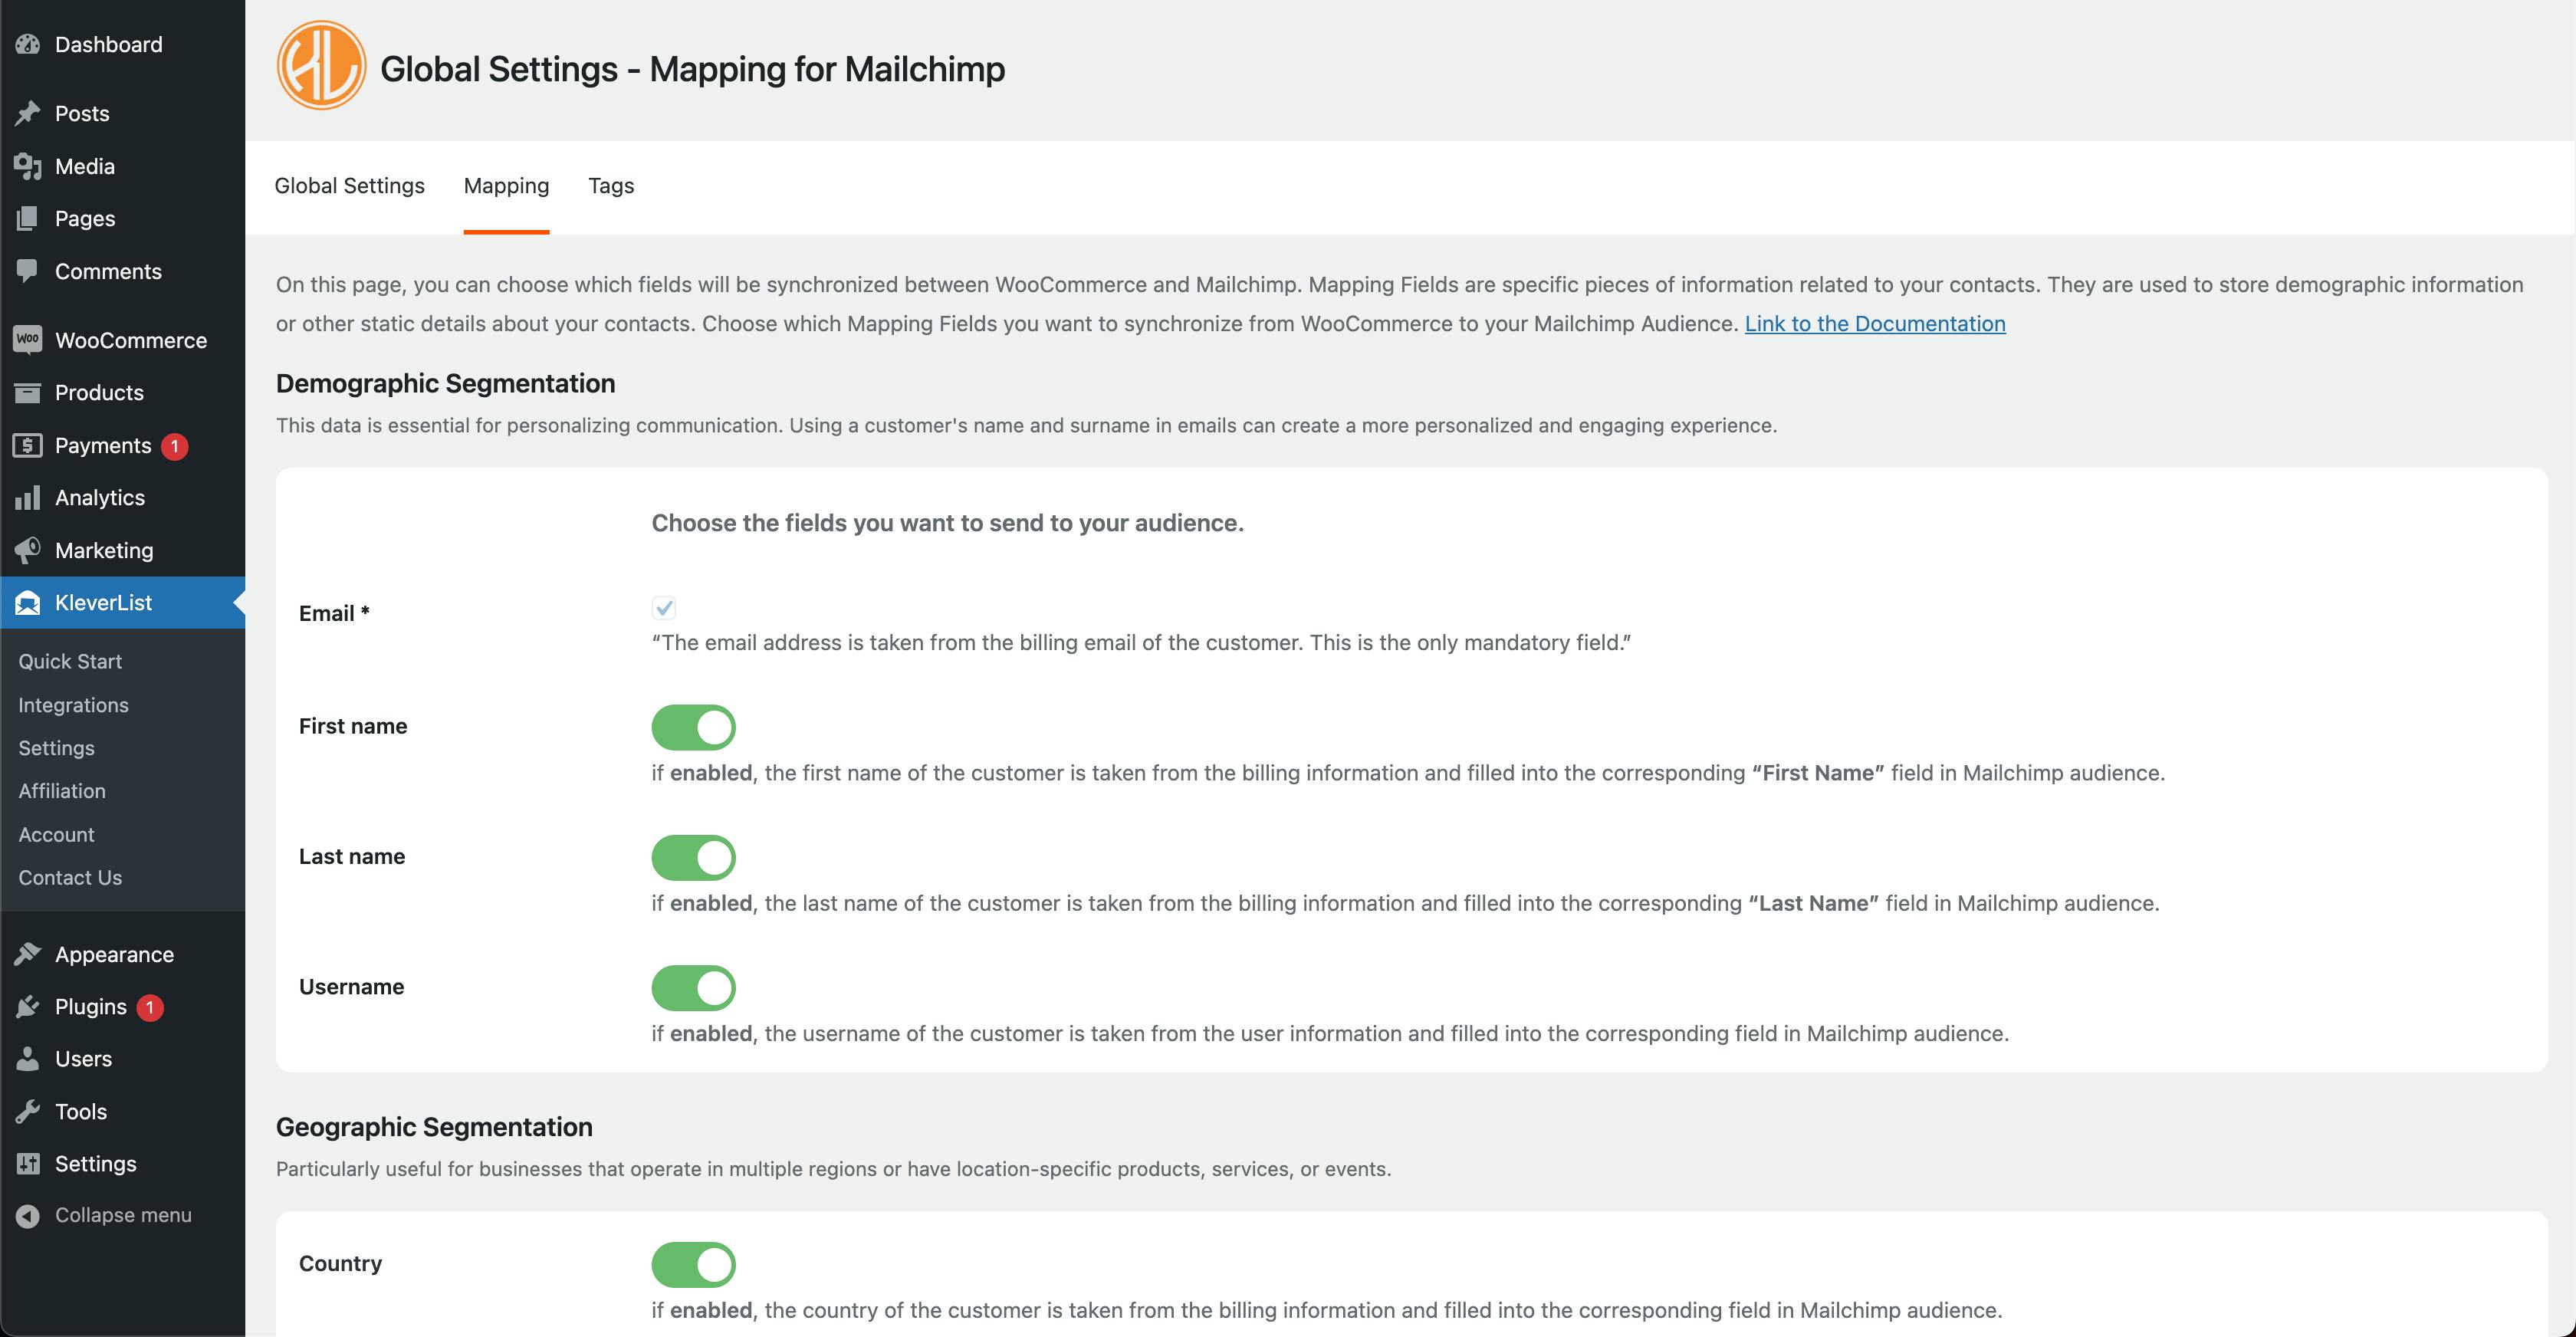This screenshot has width=2576, height=1337.
Task: Click the Media library icon
Action: tap(28, 166)
